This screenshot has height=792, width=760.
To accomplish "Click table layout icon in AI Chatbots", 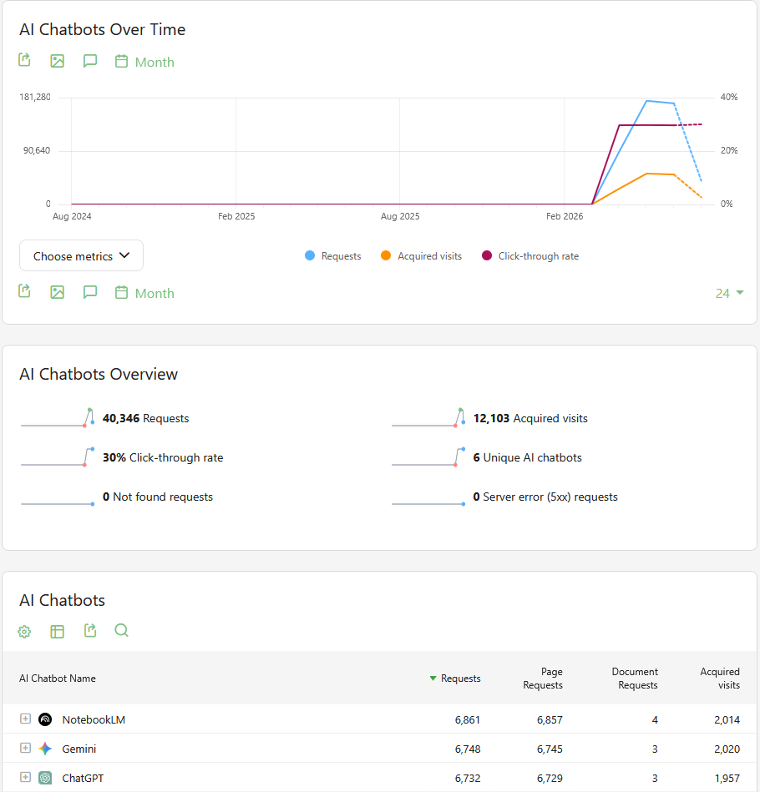I will coord(57,632).
